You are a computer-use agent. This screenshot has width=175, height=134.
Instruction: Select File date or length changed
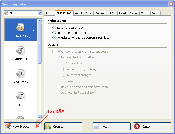click(81, 69)
